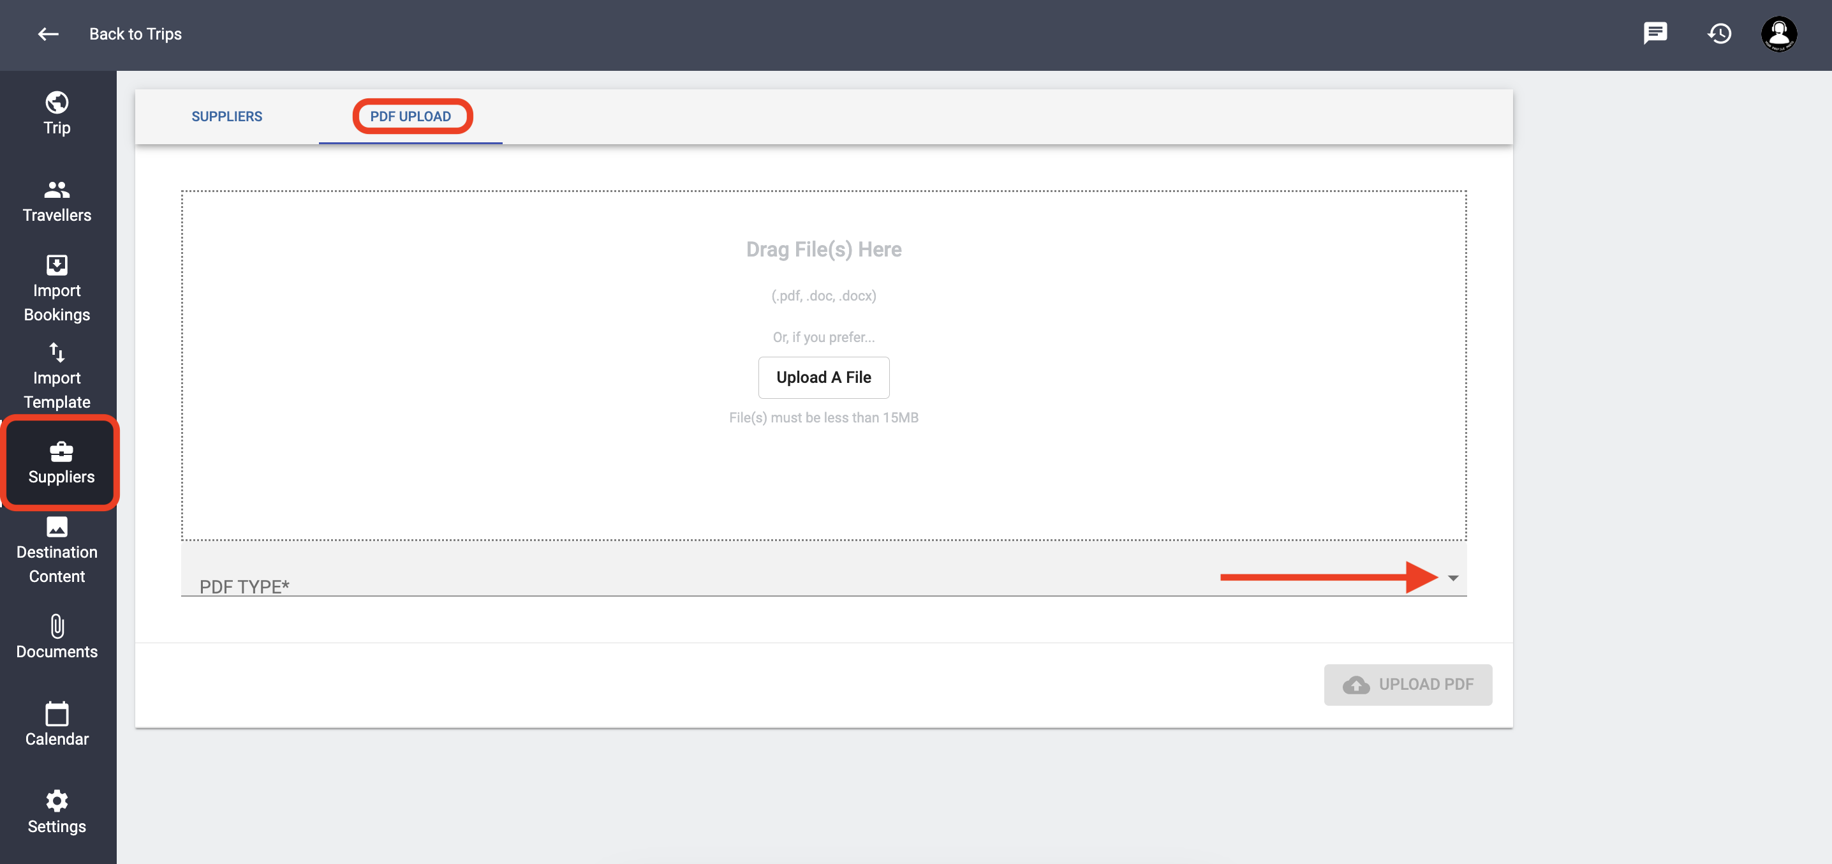This screenshot has height=864, width=1832.
Task: Select Suppliers briefcase icon in sidebar
Action: click(61, 451)
